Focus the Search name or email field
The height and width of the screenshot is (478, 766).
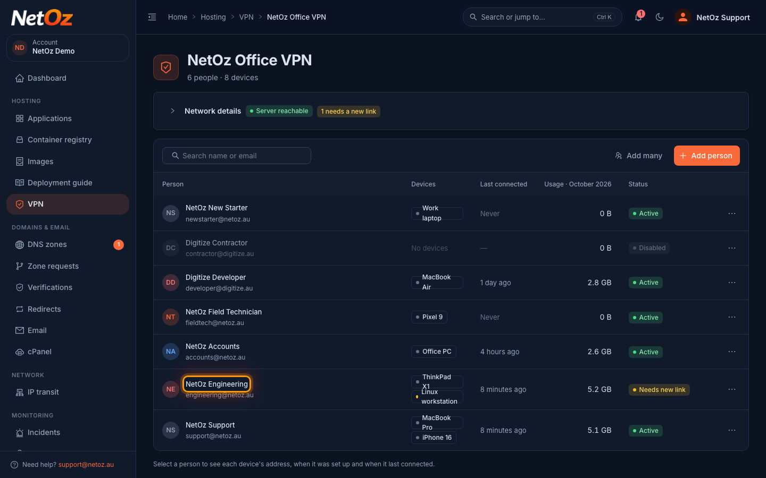pyautogui.click(x=237, y=156)
